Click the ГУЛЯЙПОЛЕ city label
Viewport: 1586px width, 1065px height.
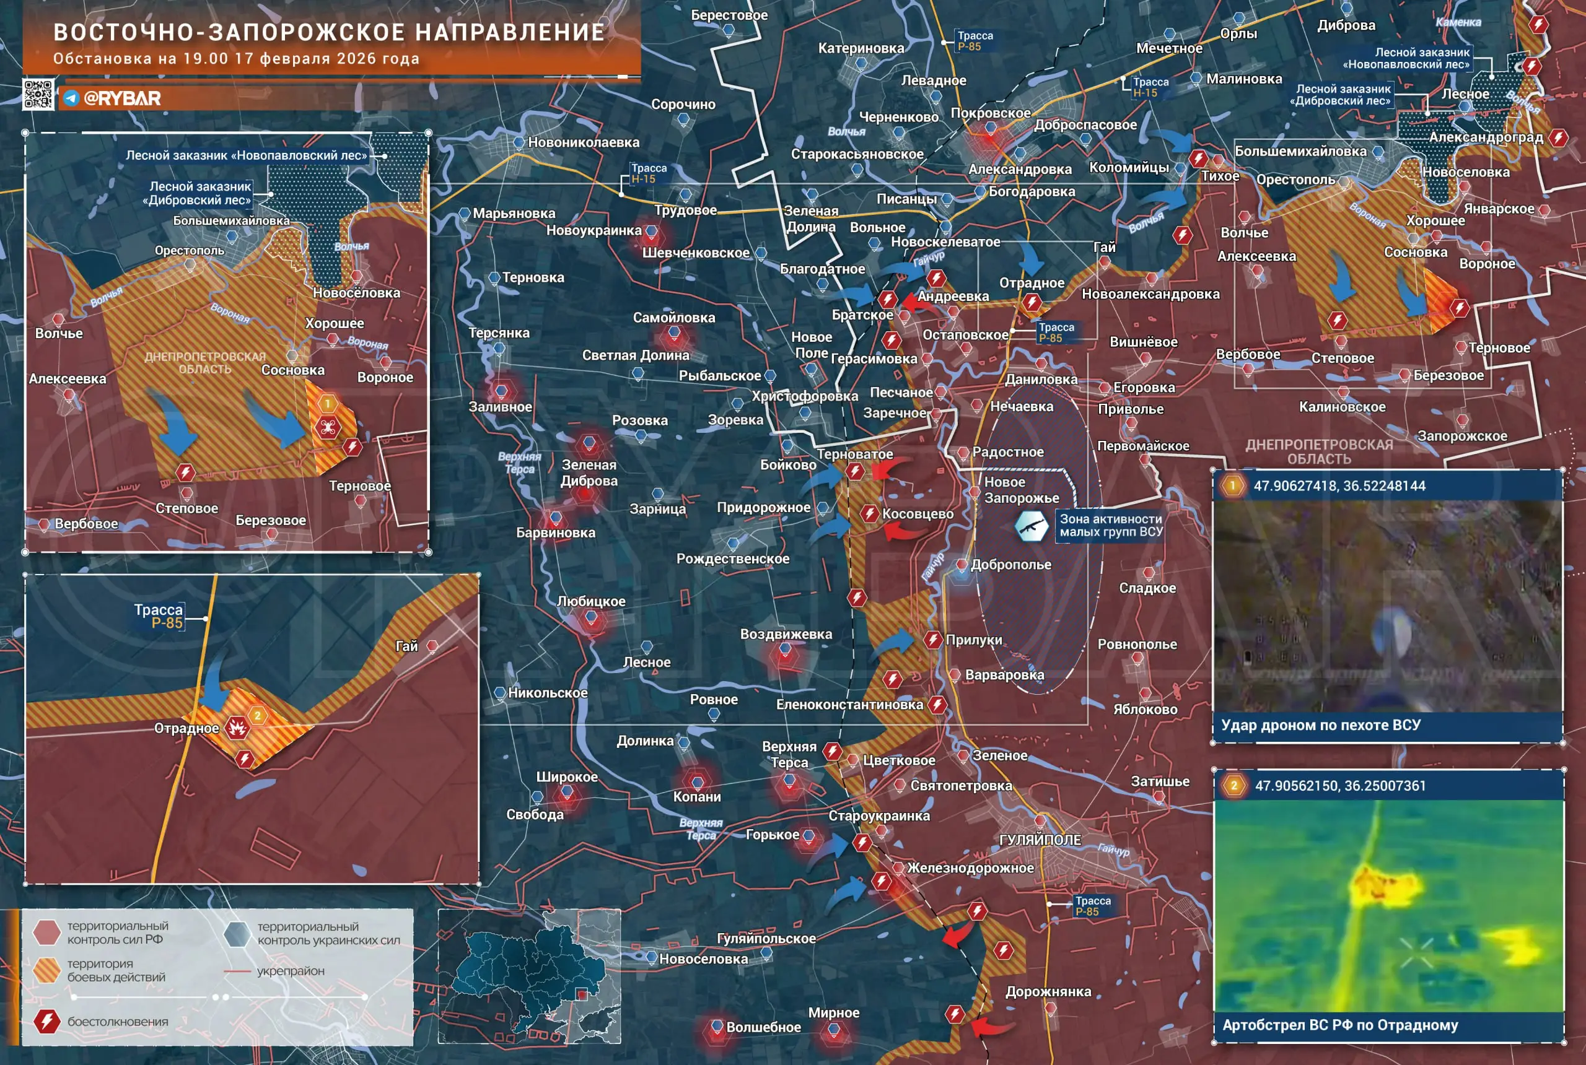coord(1040,840)
